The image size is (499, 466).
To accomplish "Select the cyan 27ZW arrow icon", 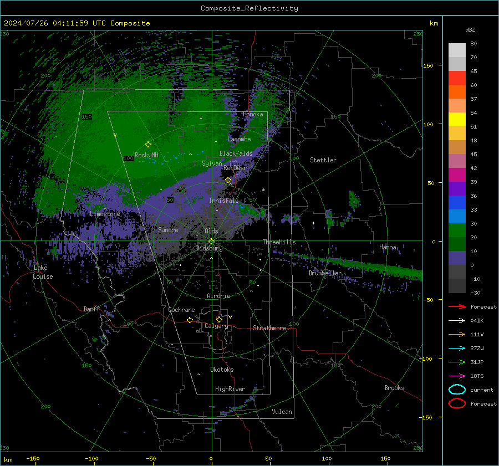I will (x=457, y=349).
